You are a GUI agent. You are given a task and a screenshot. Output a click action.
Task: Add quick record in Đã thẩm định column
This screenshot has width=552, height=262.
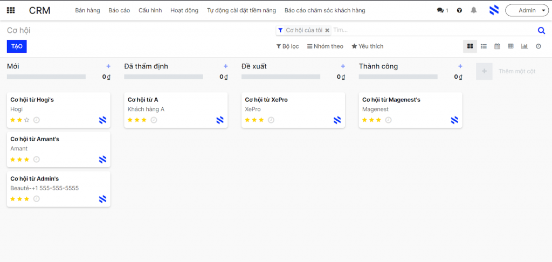(226, 66)
